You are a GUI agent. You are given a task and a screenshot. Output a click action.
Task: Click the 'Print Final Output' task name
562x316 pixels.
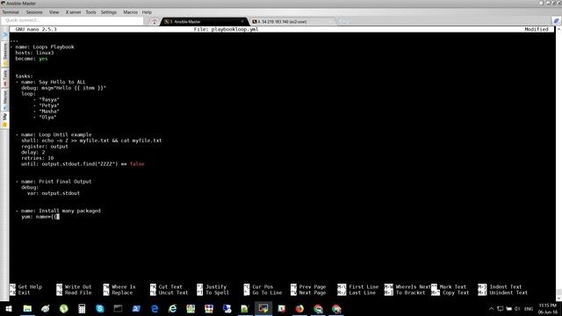pos(65,182)
